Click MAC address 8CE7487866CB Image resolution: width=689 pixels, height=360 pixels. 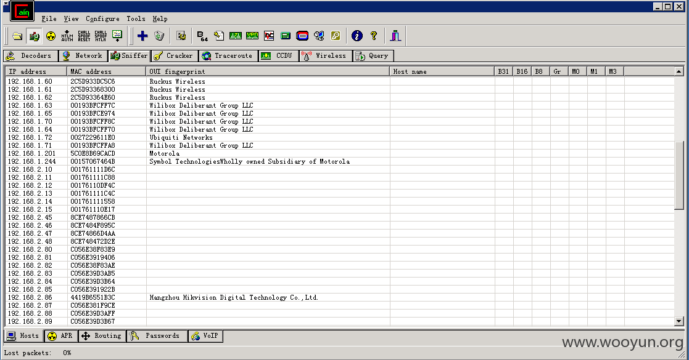(x=93, y=217)
